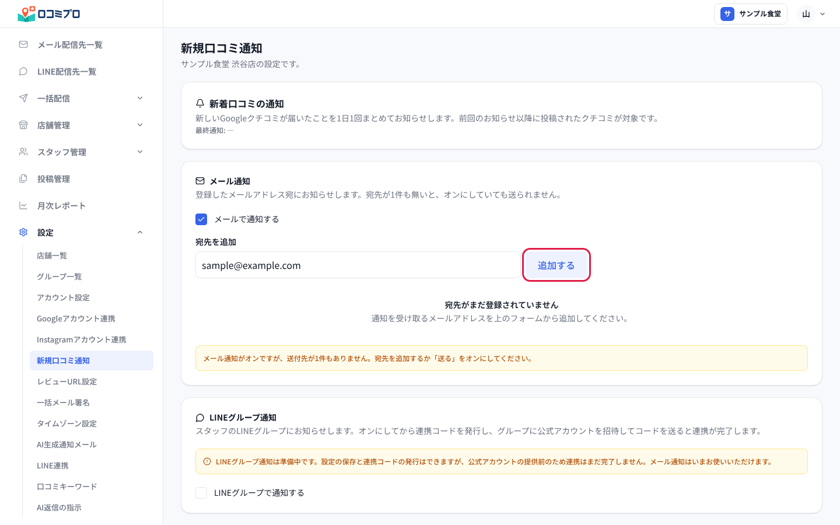Open the user menu dropdown arrow
Screen dimensions: 840x525
click(822, 14)
